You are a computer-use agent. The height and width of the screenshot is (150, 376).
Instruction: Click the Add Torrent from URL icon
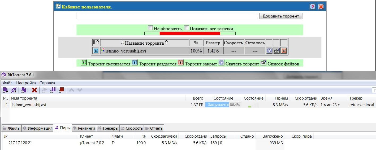point(14,90)
